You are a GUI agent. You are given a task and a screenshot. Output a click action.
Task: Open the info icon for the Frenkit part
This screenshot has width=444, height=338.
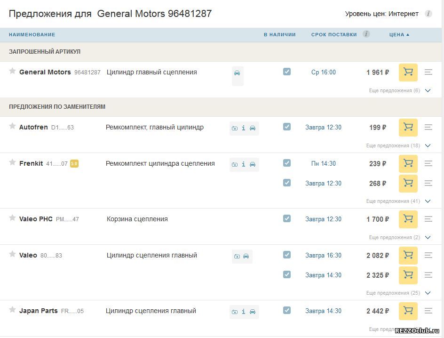point(244,164)
